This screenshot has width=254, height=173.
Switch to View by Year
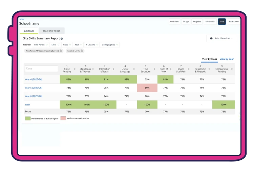tap(227, 59)
